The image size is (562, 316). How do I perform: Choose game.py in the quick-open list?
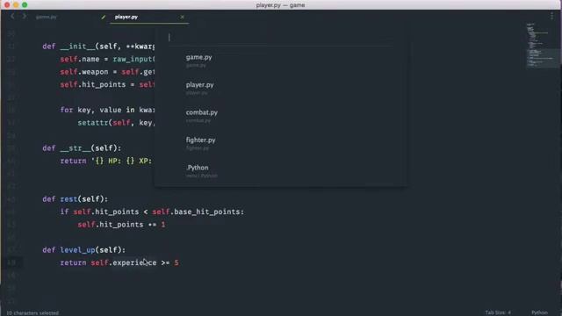pos(281,61)
